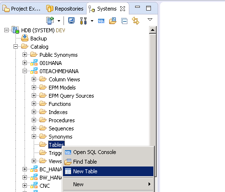The image size is (225, 192).
Task: Expand the Procedures folder
Action: click(34, 120)
